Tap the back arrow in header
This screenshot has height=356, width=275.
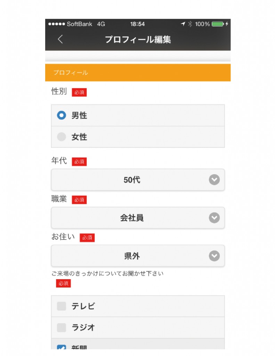coord(60,39)
